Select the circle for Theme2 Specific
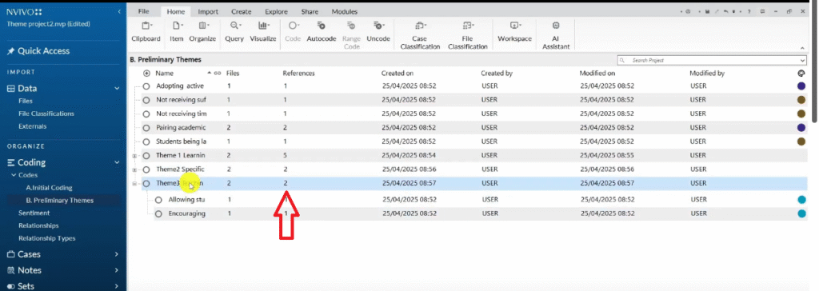 (x=146, y=169)
